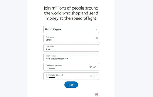Screen dimensions: 153x97
Task: Click the 'Join millions of people' heading
Action: [x=71, y=13]
